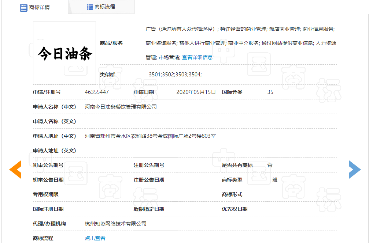Click the similar group codes 3501;3502;3503;3504
Screen dimensions: 369x243
tap(175, 75)
